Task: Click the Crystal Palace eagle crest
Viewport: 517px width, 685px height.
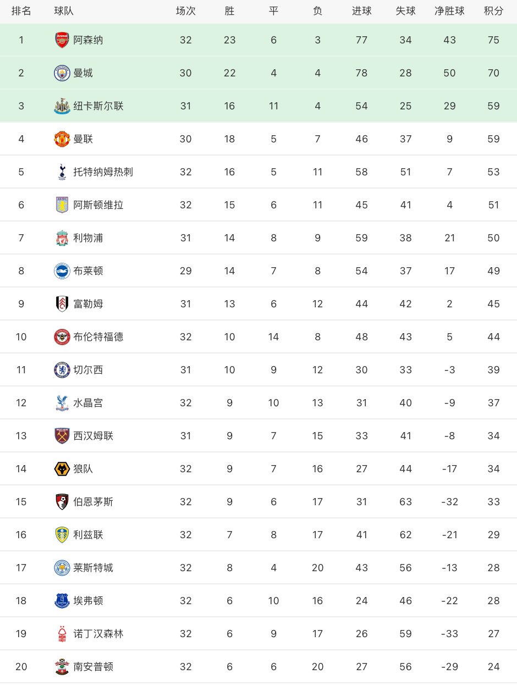Action: click(62, 402)
